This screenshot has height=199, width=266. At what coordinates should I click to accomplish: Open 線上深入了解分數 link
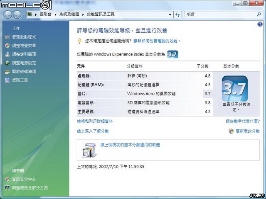coord(93,131)
